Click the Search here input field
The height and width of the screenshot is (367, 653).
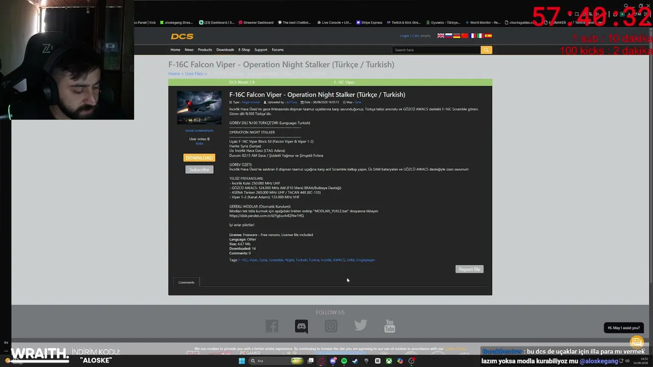pos(436,50)
